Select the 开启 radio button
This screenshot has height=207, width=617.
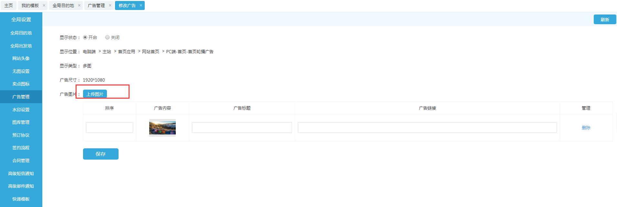(x=85, y=37)
